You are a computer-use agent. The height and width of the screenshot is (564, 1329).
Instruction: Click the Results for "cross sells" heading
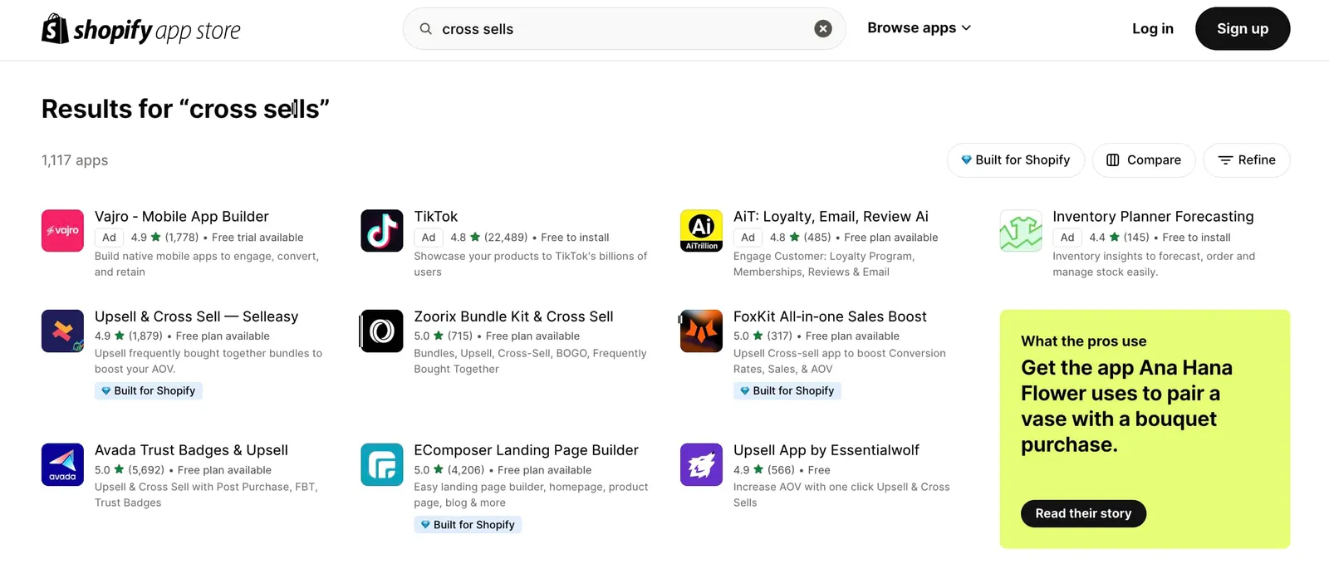tap(185, 109)
